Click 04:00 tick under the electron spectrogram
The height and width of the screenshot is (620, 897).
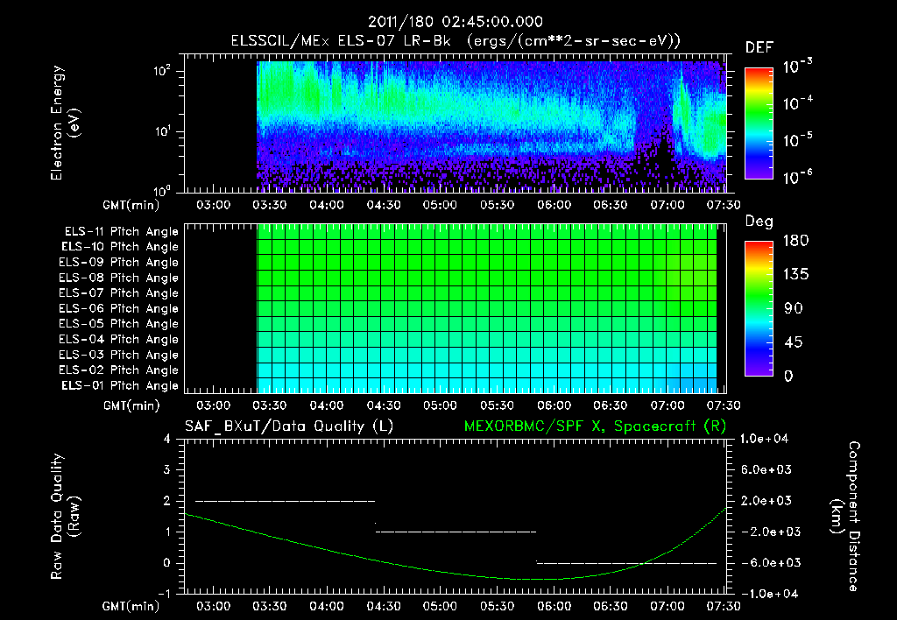pos(327,205)
